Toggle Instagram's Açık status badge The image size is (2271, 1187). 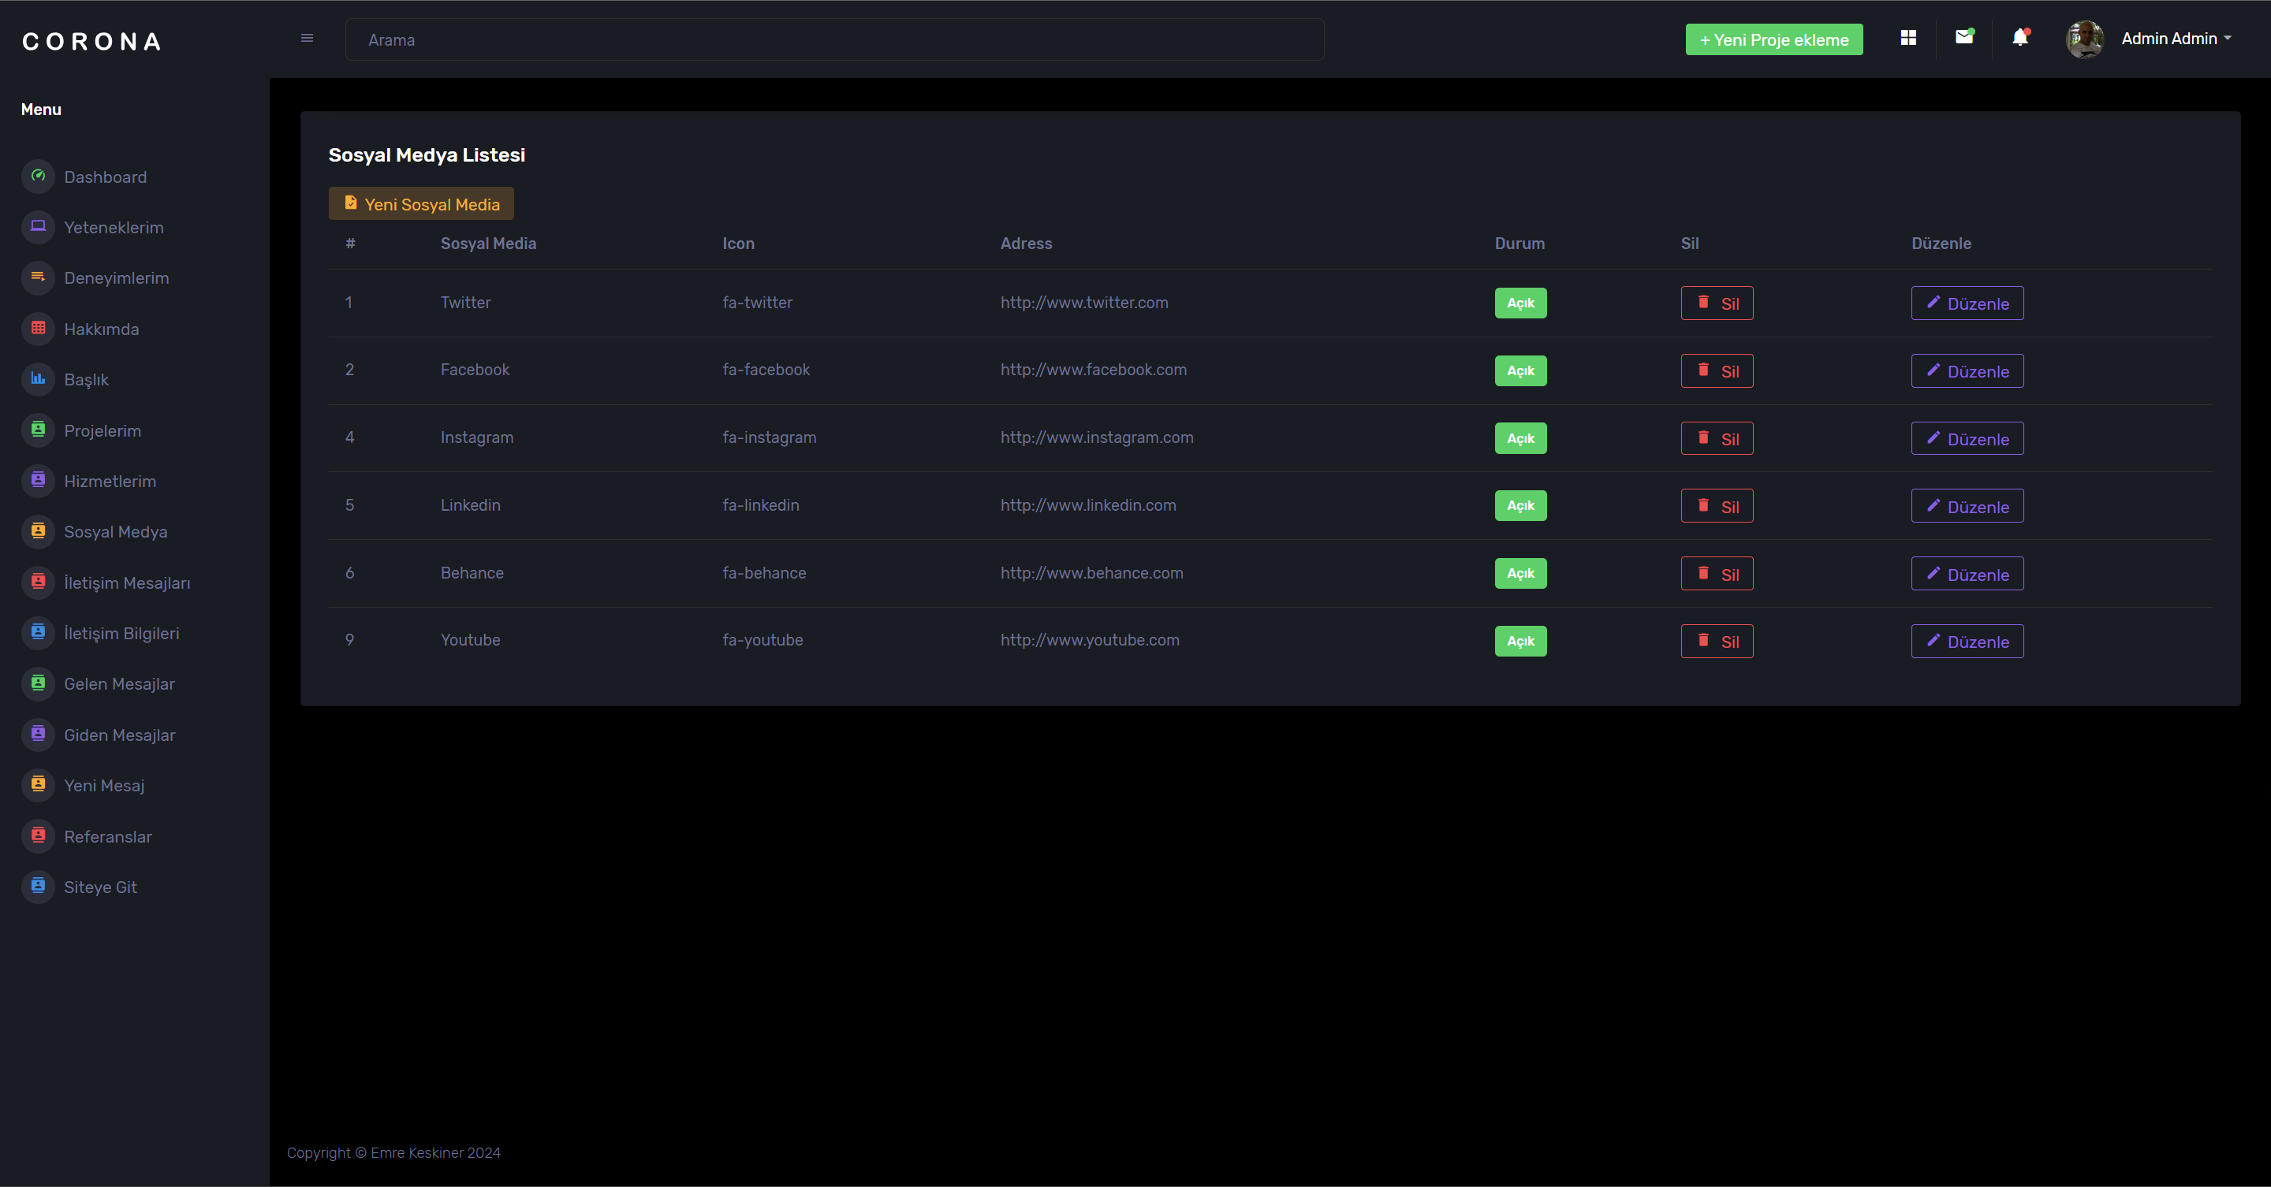(x=1520, y=438)
